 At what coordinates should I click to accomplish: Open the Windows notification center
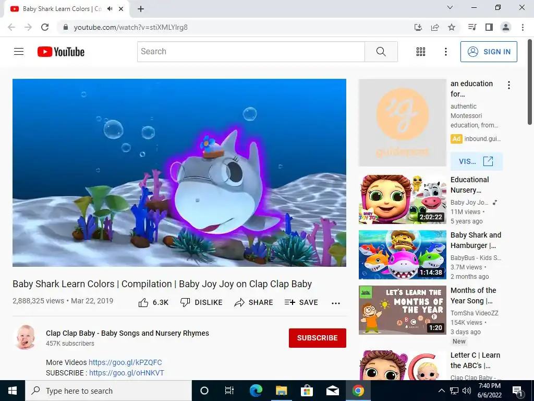tap(517, 391)
